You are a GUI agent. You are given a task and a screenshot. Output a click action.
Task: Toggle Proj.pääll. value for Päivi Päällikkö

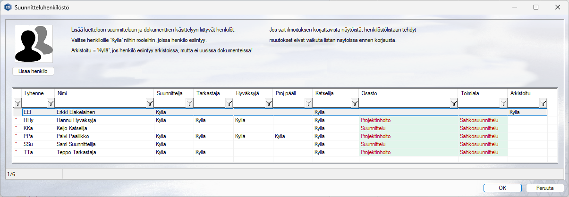point(292,136)
